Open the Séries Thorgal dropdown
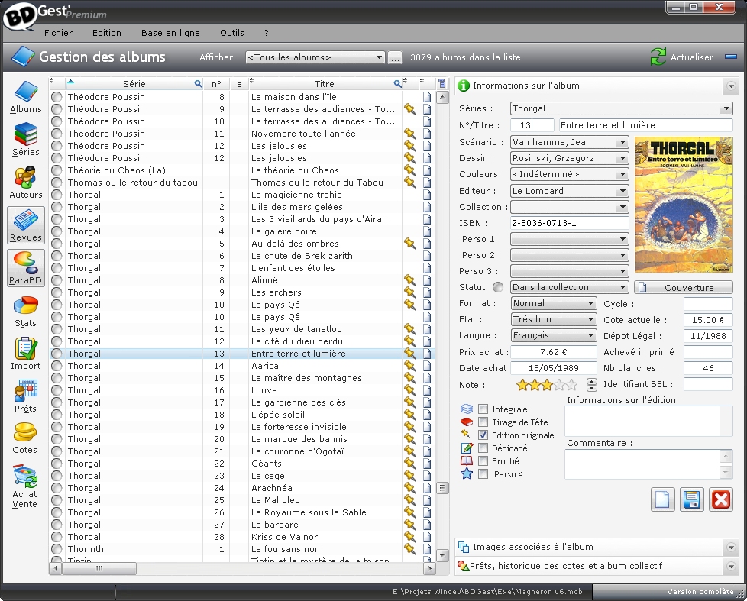 (621, 108)
